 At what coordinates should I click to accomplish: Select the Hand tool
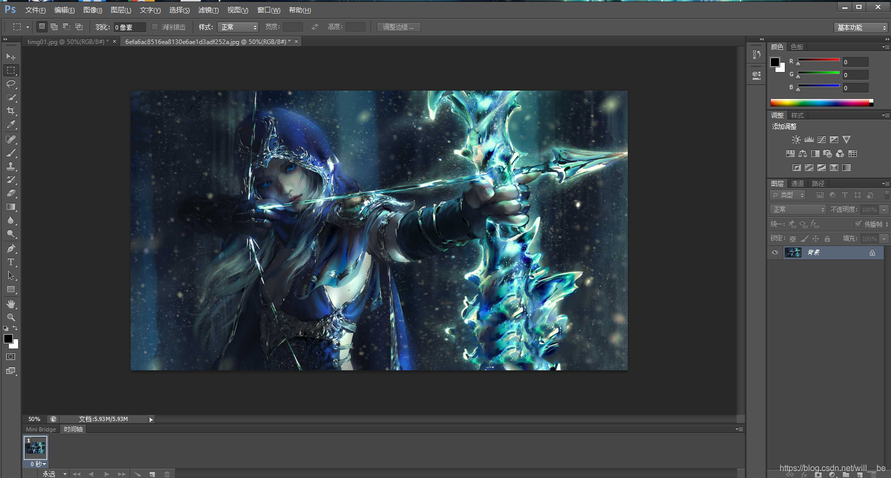click(11, 304)
